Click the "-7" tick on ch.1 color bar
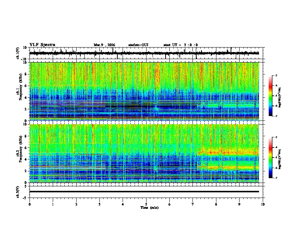296x229 pixels. tap(276, 116)
